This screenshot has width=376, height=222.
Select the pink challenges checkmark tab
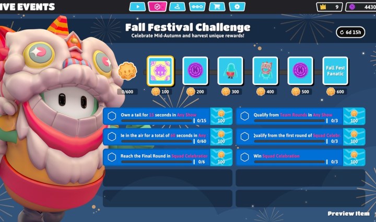point(157,7)
